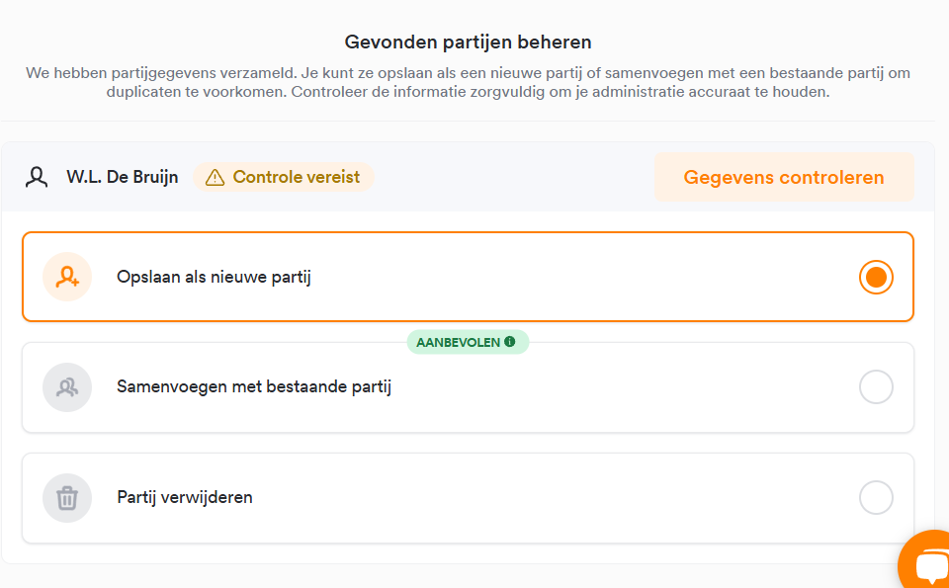Click the person icon beside W.L. De Bruijn

(37, 177)
